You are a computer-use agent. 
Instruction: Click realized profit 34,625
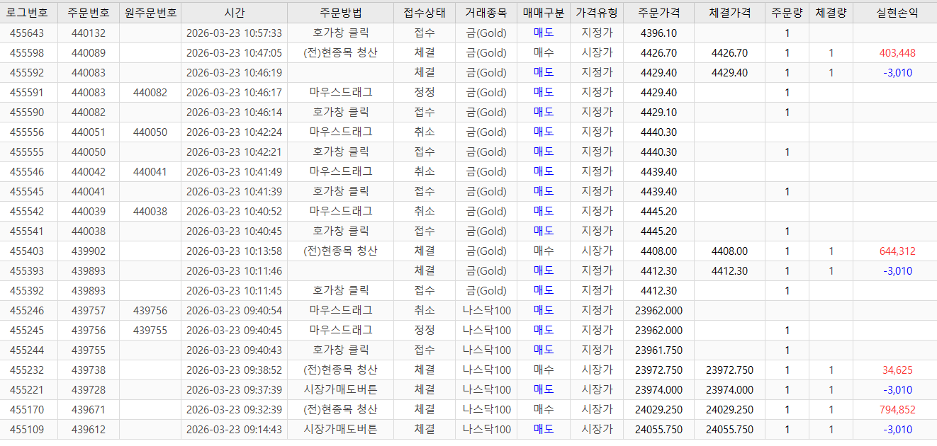point(897,370)
